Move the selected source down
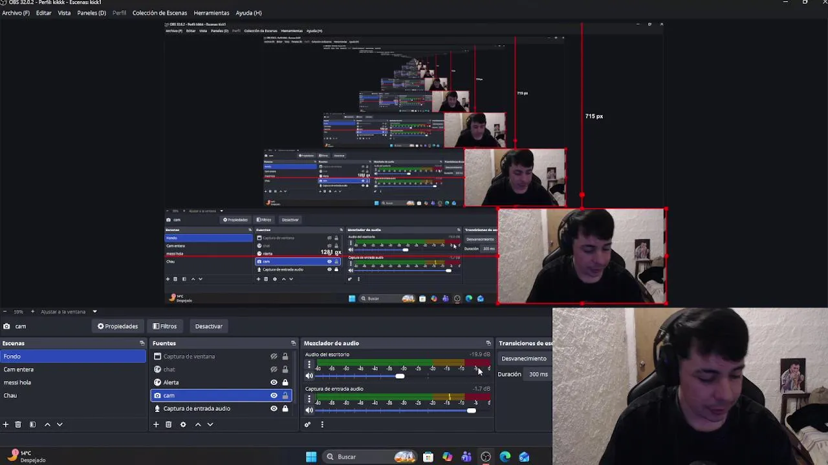Image resolution: width=828 pixels, height=465 pixels. 210,424
